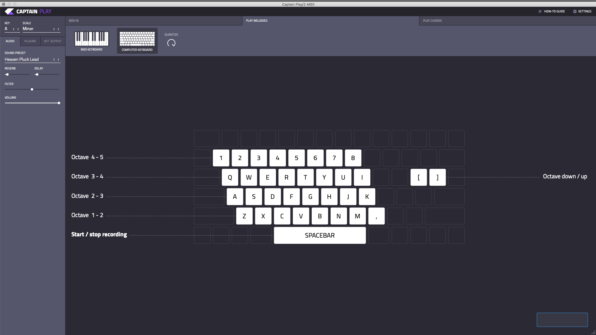Screen dimensions: 596x335
Task: Click the empty box in bottom-right corner
Action: click(x=562, y=320)
